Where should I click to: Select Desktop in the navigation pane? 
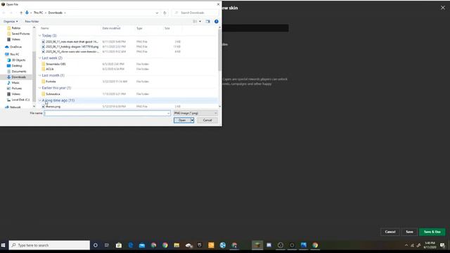(17, 65)
